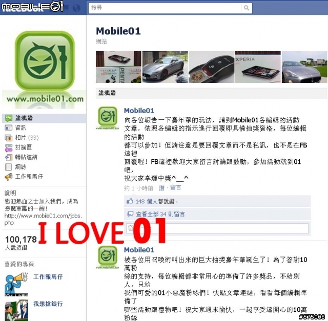Click the 讚 link under first post
Screen dimensions: 328x321
161,188
